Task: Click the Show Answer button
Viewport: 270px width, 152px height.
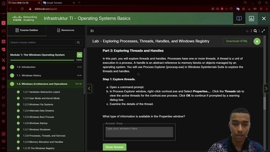Action: (x=114, y=147)
